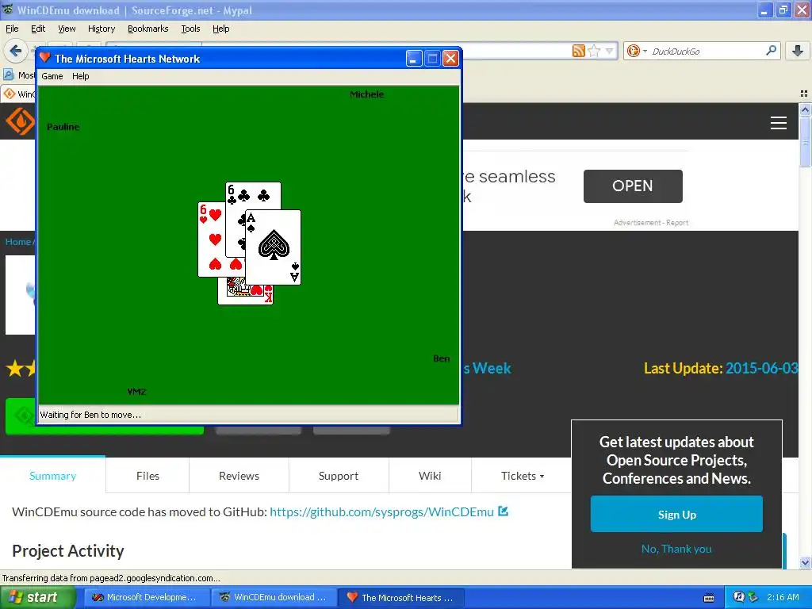The height and width of the screenshot is (609, 812).
Task: Open the Help menu in Hearts window
Action: click(80, 76)
